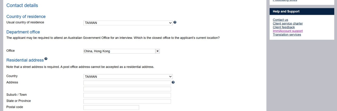This screenshot has height=111, width=337.
Task: Click help icon next to Address field
Action: tap(173, 82)
